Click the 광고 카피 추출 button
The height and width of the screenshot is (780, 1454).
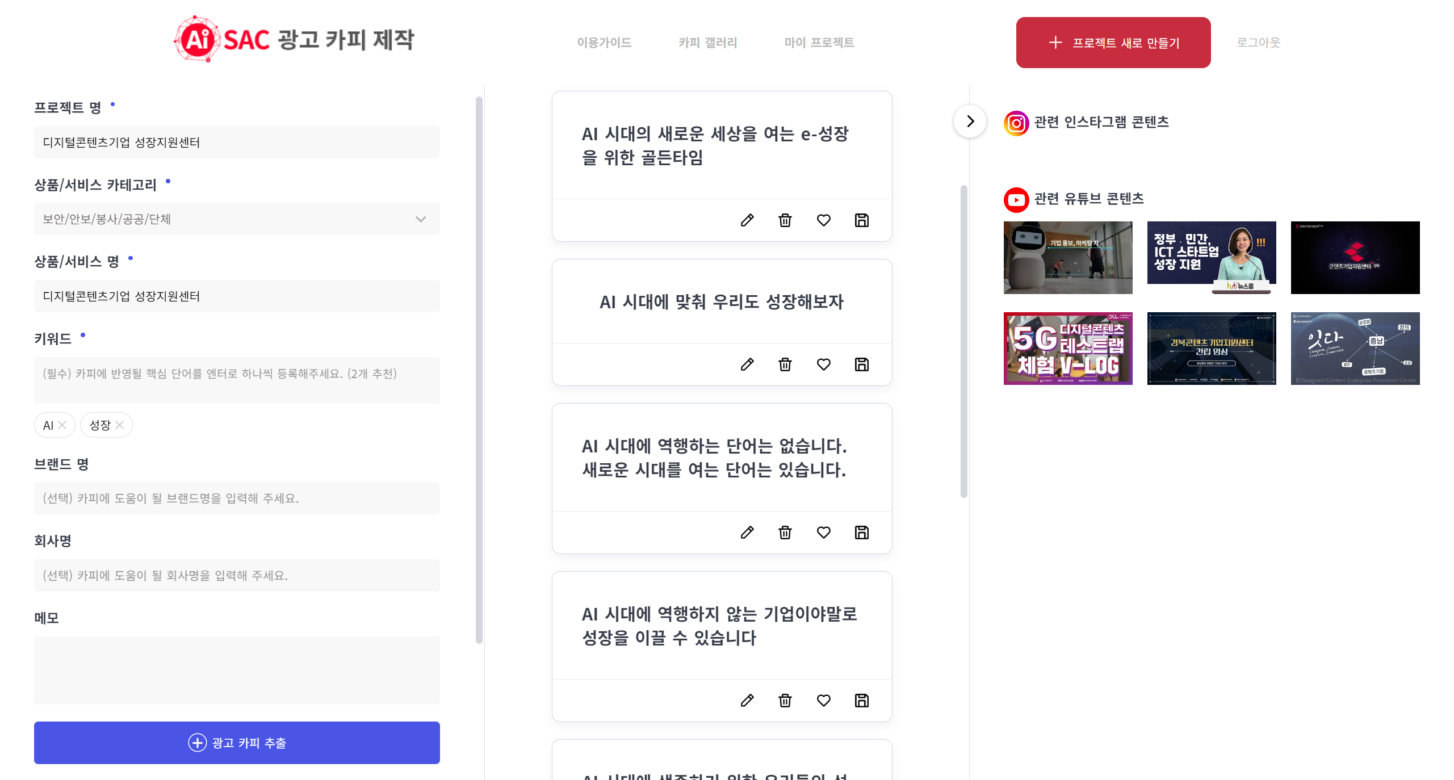pos(237,743)
